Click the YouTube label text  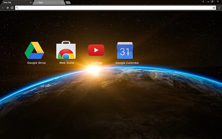tap(96, 63)
